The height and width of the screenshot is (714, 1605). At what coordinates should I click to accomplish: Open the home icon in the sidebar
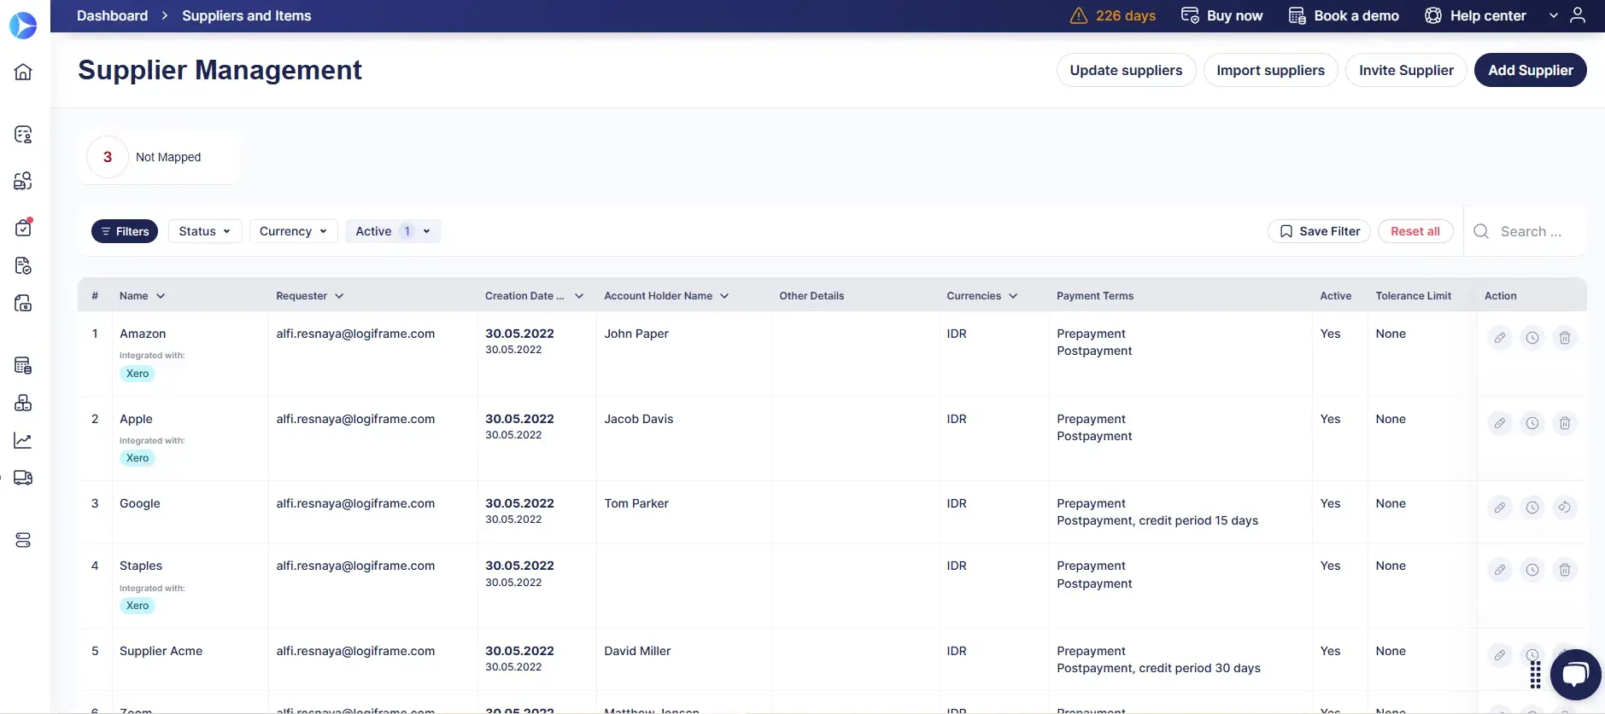pyautogui.click(x=23, y=72)
